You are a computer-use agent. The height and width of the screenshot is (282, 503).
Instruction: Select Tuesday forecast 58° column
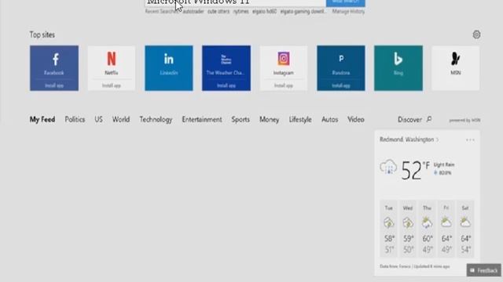tap(389, 229)
